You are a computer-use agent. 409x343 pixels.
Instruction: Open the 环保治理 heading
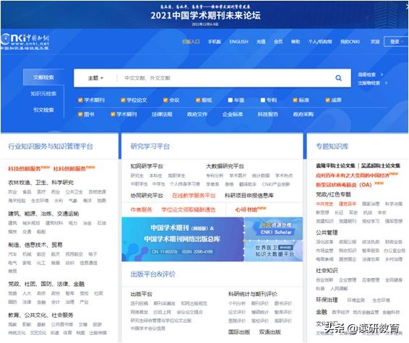click(x=327, y=300)
